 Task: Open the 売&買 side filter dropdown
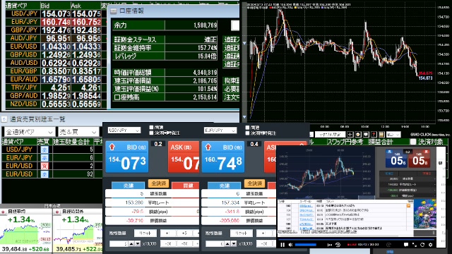[x=78, y=132]
